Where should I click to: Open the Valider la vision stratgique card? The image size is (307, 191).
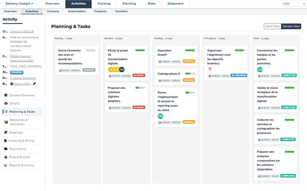pos(276,98)
